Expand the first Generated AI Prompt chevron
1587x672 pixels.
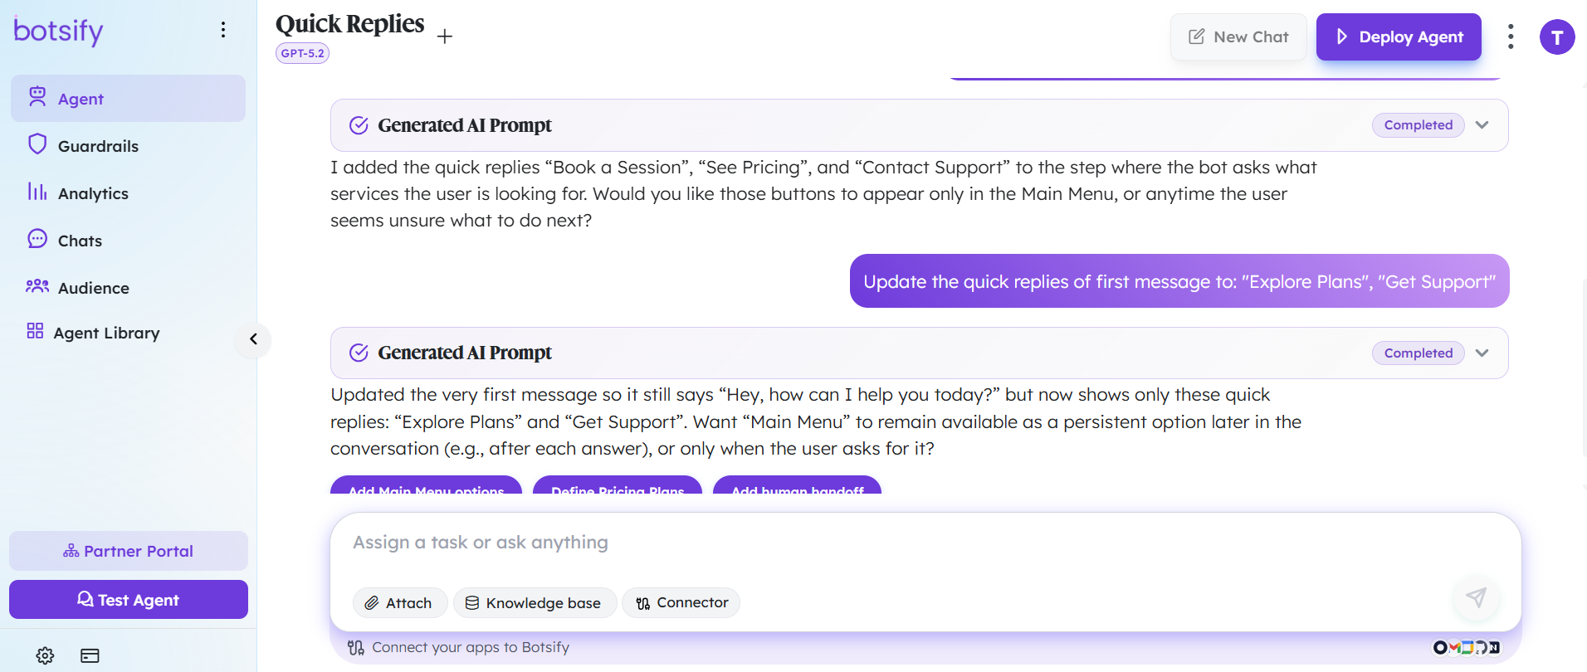(1482, 125)
